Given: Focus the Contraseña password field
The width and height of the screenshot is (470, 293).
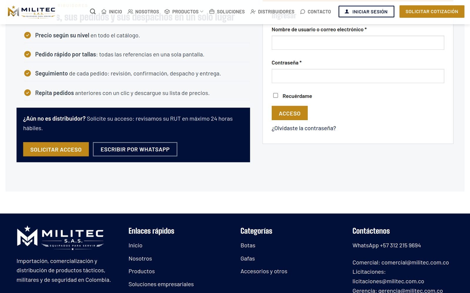Looking at the screenshot, I should (x=358, y=76).
